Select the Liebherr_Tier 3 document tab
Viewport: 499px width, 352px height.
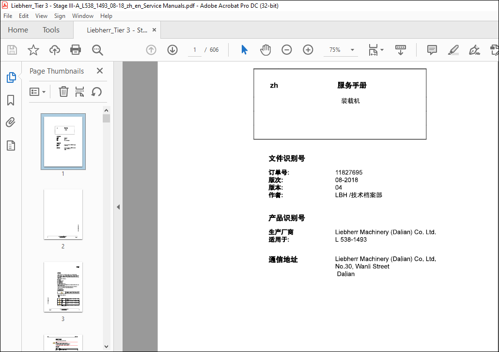[x=117, y=30]
